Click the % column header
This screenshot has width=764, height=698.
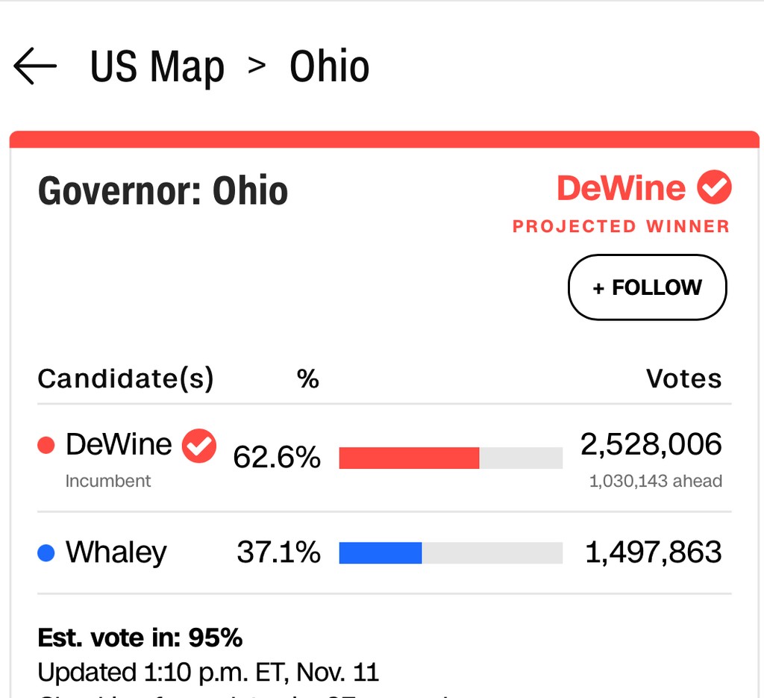(307, 379)
